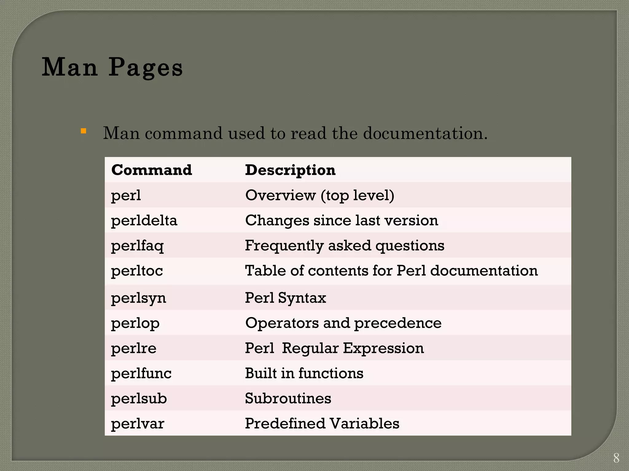
Task: Select the Command column header
Action: (151, 170)
